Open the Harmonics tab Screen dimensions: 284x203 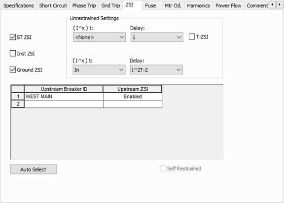199,5
